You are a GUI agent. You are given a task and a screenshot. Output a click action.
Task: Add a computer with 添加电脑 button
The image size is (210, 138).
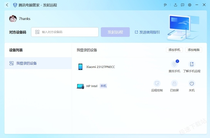[194, 50]
